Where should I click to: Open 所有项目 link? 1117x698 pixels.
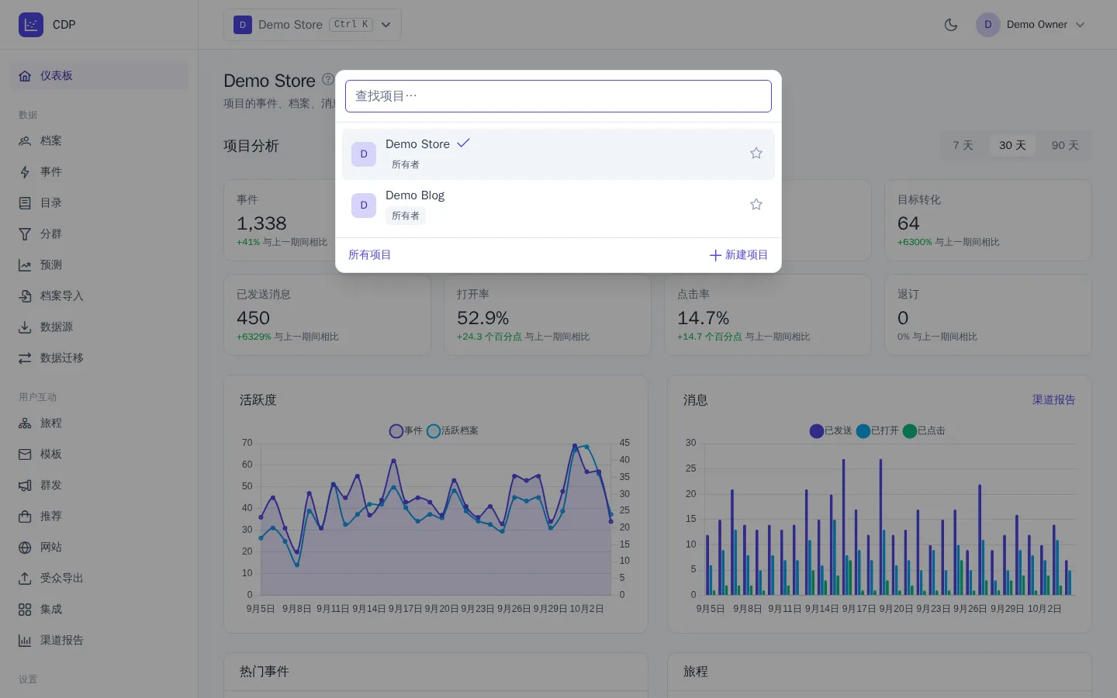click(x=370, y=255)
